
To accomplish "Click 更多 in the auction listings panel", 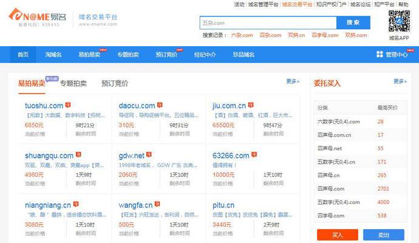I will [293, 81].
